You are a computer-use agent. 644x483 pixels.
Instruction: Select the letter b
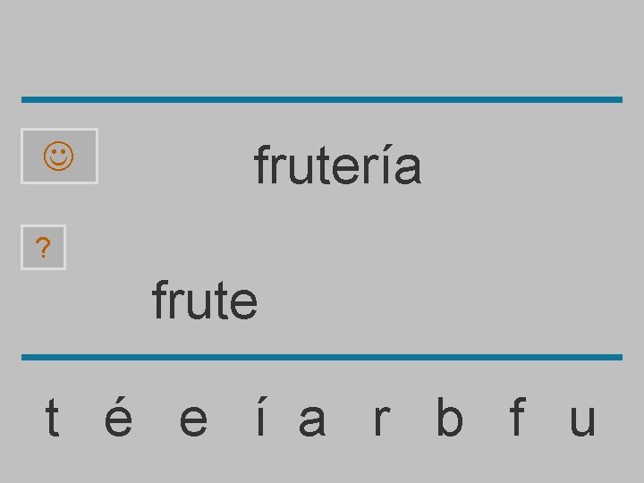point(449,419)
